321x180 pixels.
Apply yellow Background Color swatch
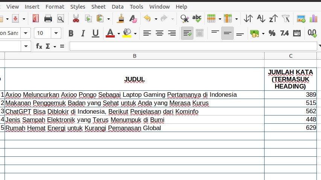(x=127, y=33)
